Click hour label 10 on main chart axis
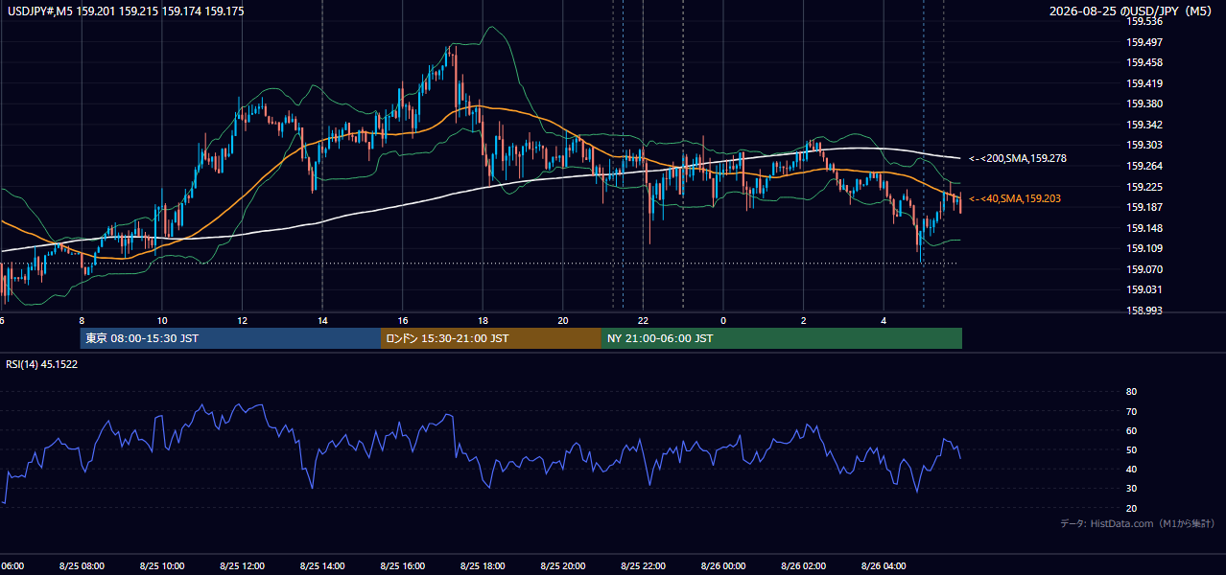 (x=162, y=320)
